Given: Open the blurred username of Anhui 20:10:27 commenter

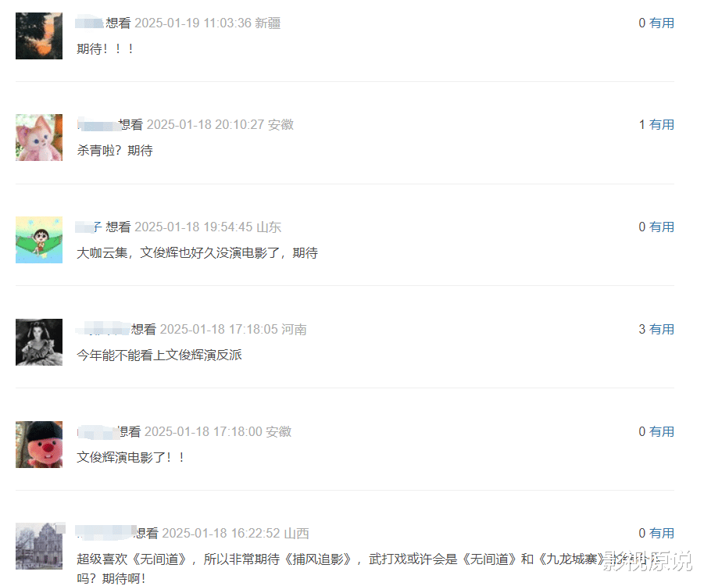Looking at the screenshot, I should 98,124.
